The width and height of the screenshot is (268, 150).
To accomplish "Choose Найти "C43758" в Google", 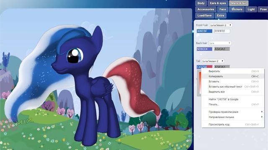I will click(x=233, y=99).
